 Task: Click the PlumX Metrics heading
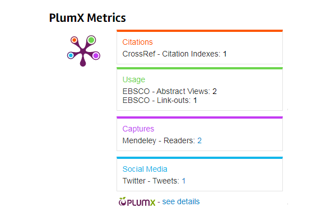[87, 18]
